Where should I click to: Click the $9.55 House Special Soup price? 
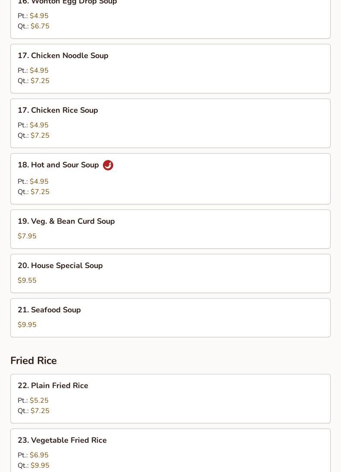click(27, 280)
